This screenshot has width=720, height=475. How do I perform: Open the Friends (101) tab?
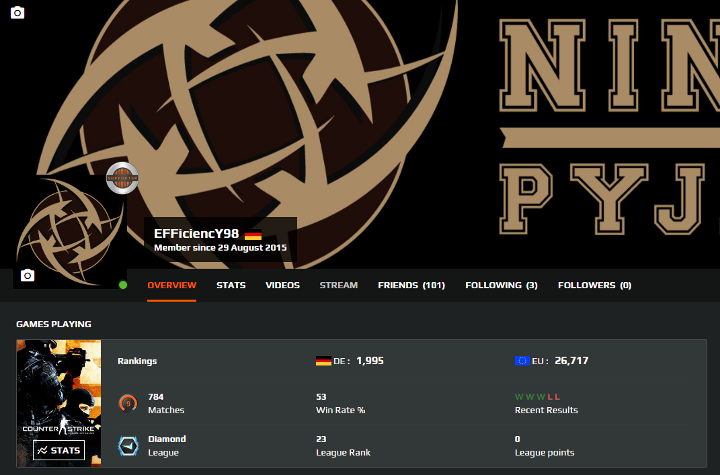pos(411,285)
